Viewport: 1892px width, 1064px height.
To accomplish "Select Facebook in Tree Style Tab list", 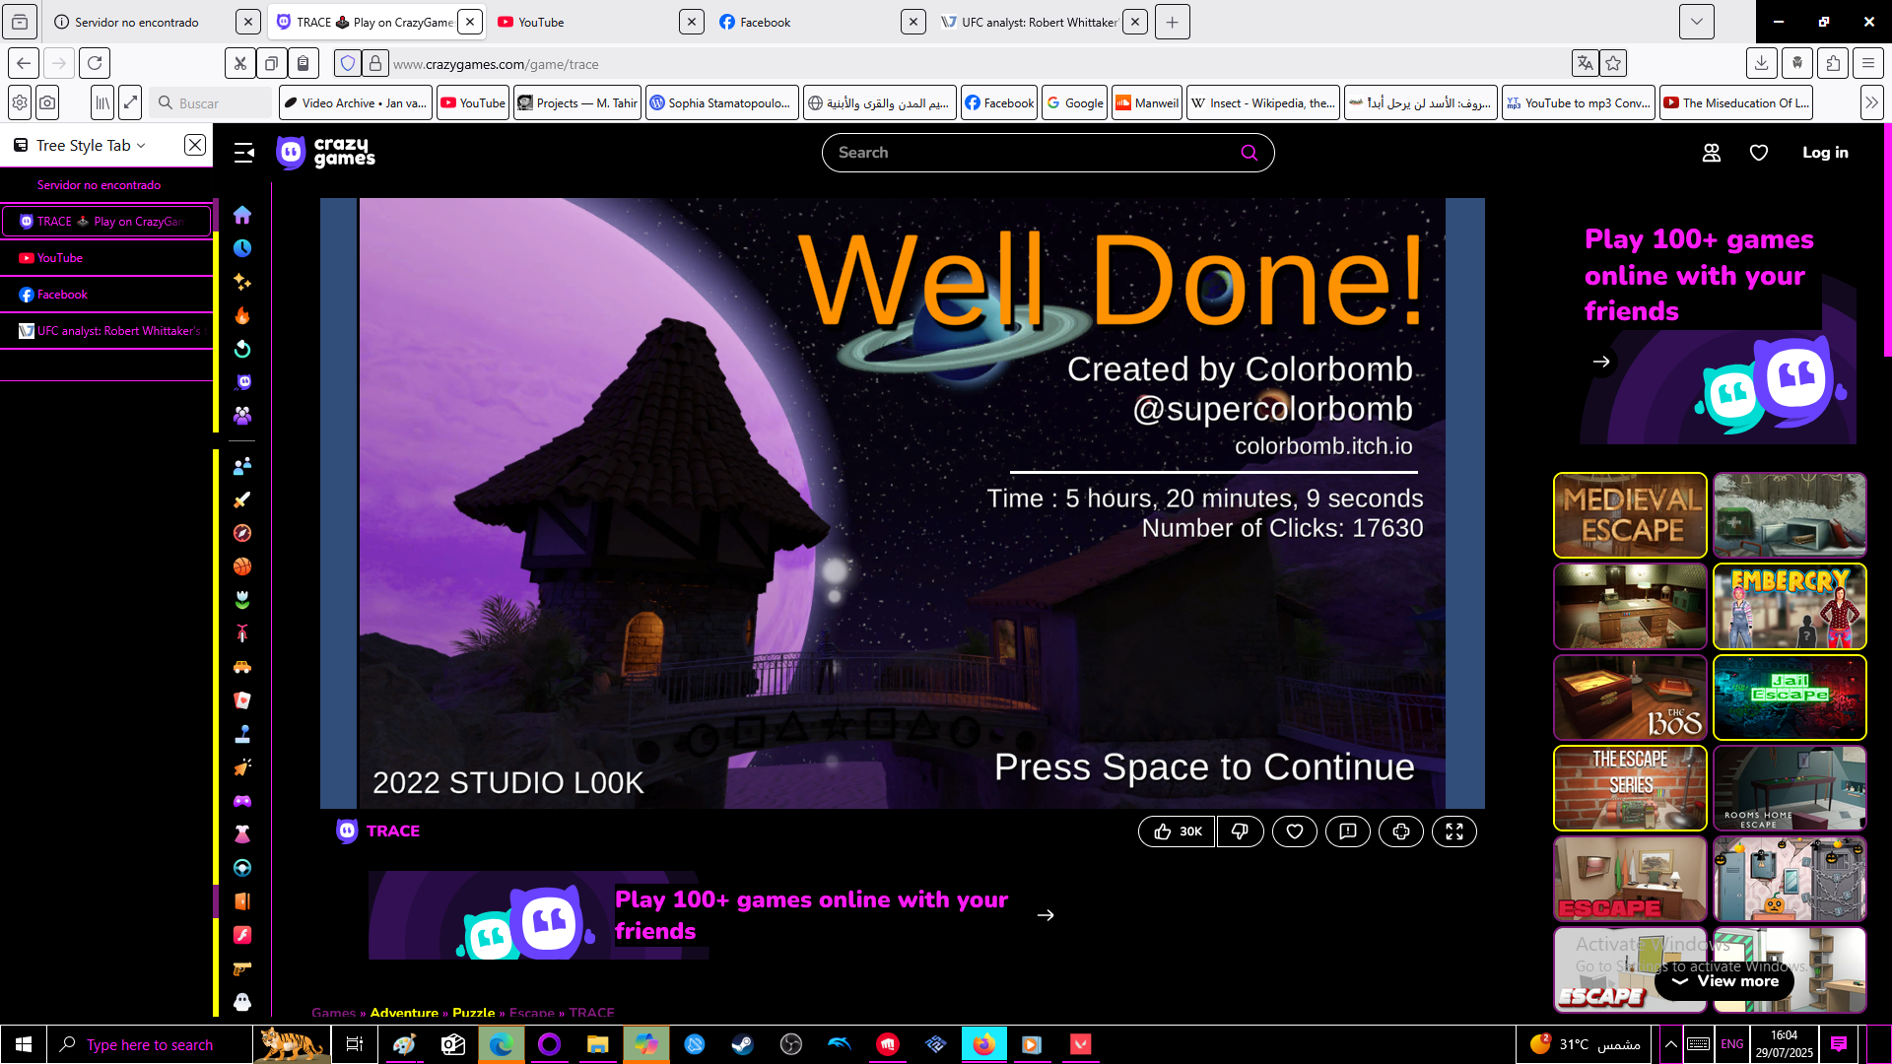I will 106,295.
